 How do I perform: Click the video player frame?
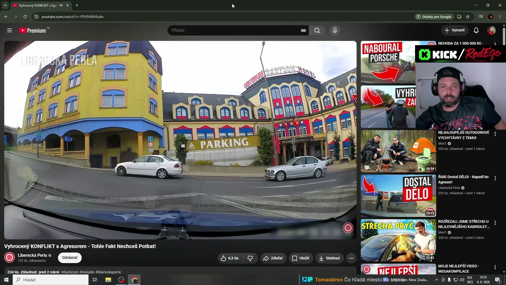pyautogui.click(x=180, y=140)
